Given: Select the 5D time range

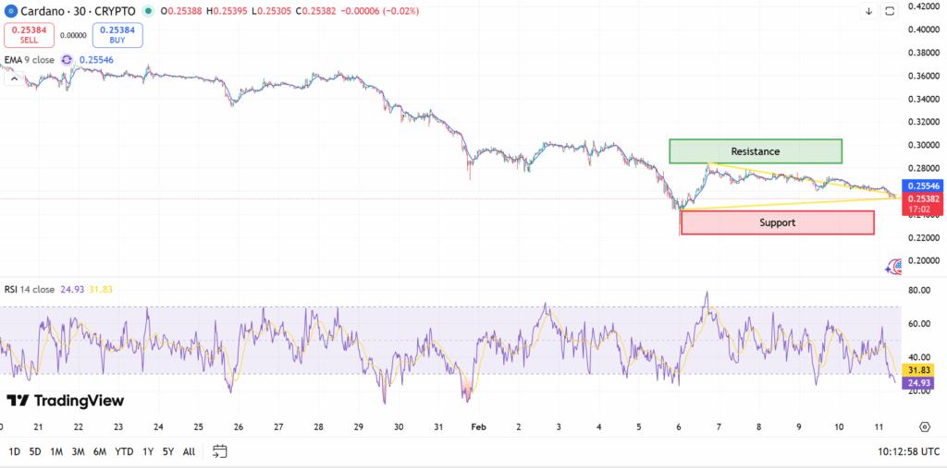Looking at the screenshot, I should [x=35, y=451].
